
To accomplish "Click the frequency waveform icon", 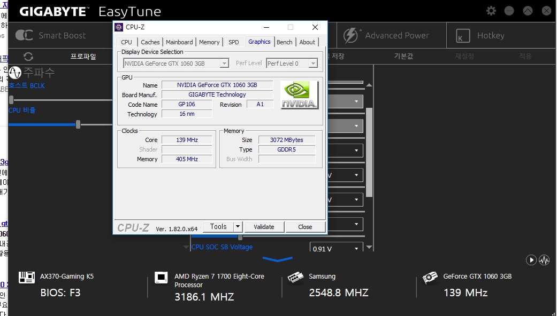I will [x=15, y=73].
